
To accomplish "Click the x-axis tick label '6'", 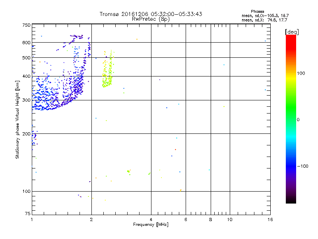I will pyautogui.click(x=186, y=219).
